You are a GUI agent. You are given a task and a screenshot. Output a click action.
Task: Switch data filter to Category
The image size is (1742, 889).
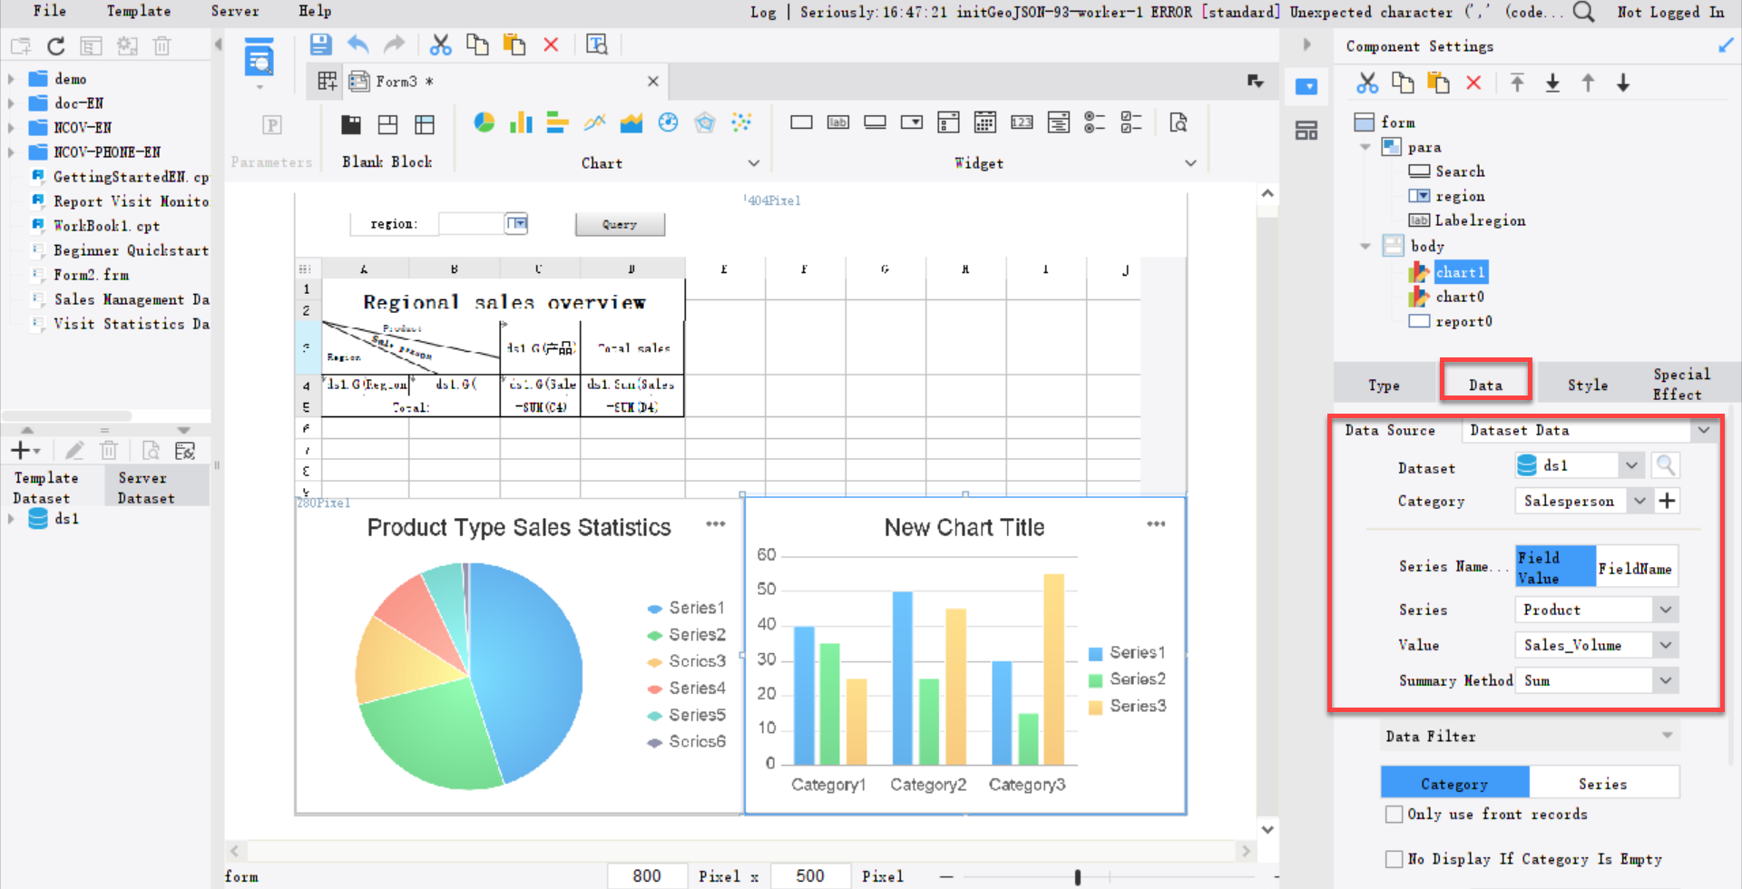tap(1454, 784)
